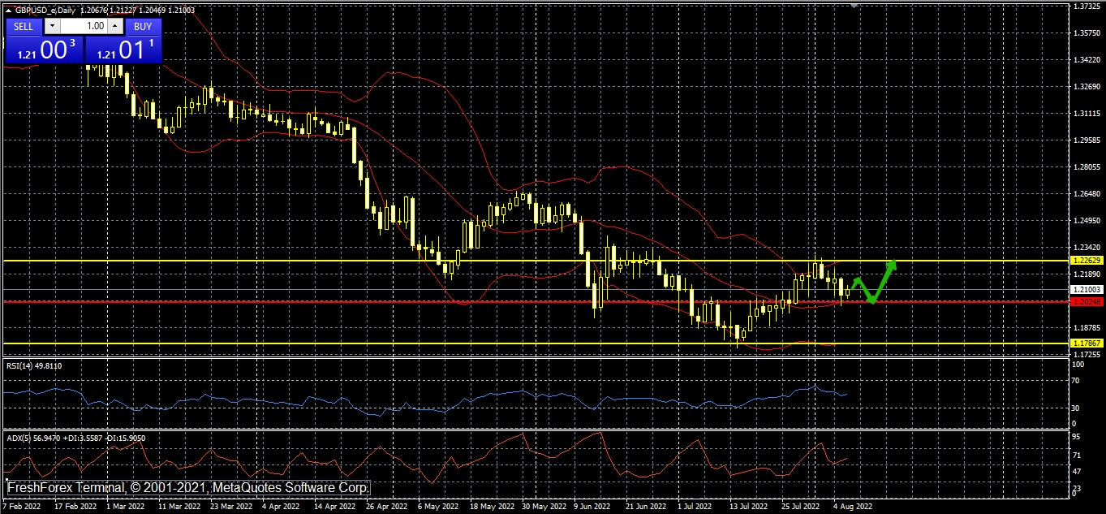Click the 4 Aug 2022 date on time axis

853,506
